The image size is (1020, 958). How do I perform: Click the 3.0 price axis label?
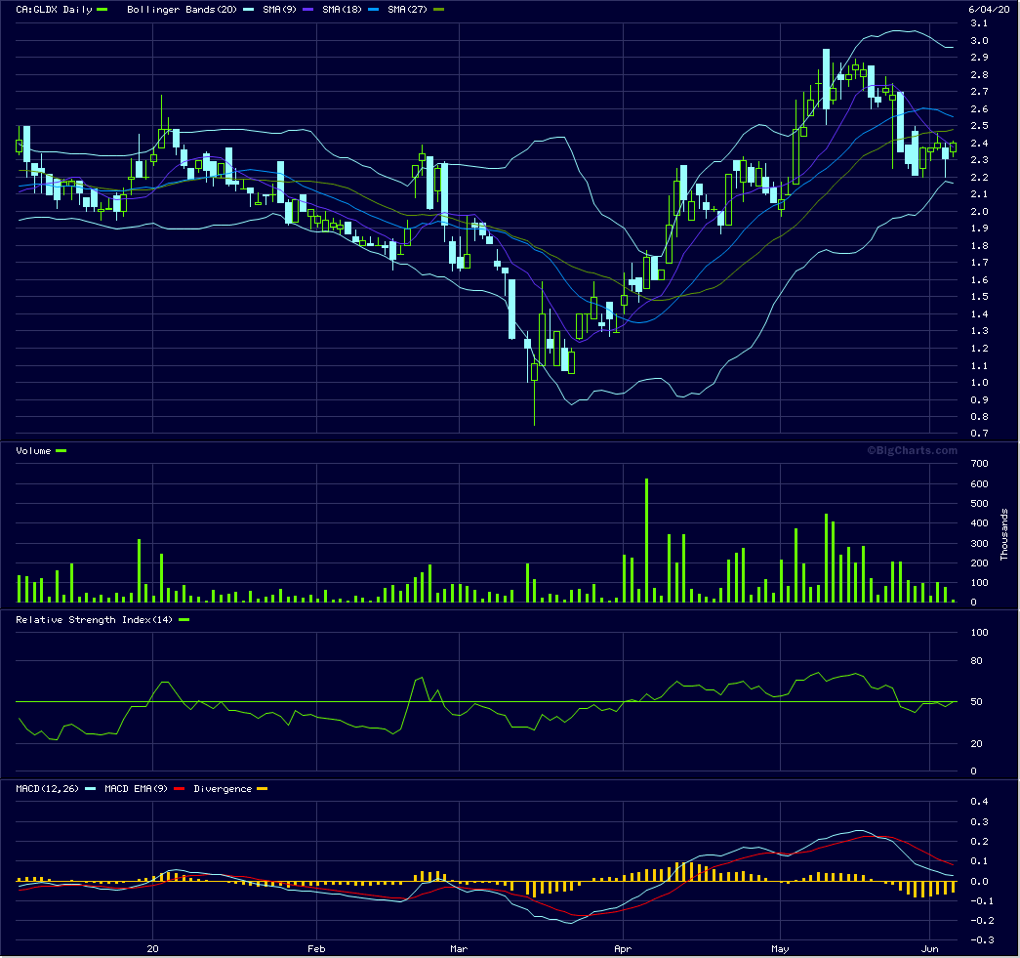(979, 40)
